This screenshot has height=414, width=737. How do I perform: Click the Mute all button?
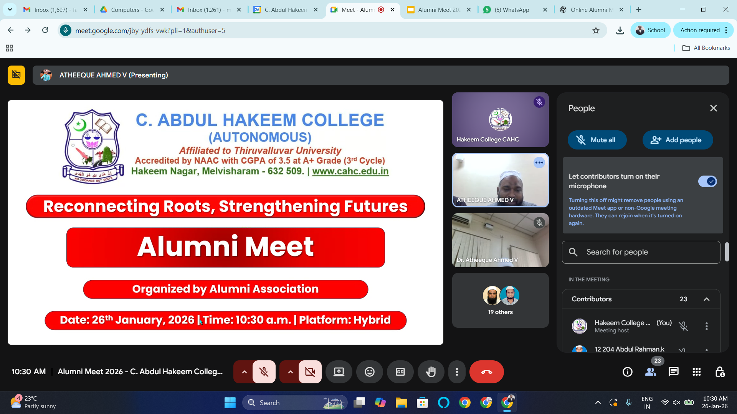597,140
